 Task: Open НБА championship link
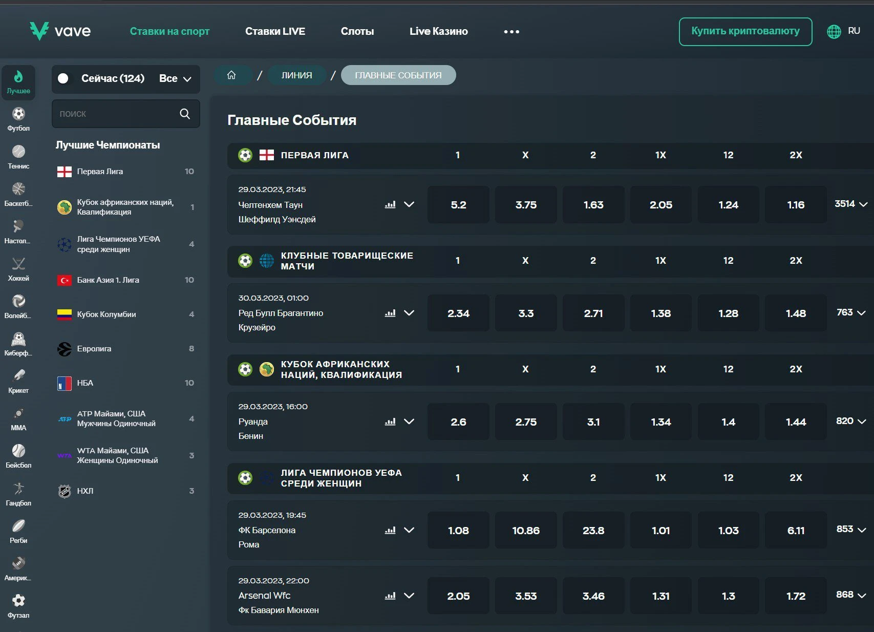85,383
